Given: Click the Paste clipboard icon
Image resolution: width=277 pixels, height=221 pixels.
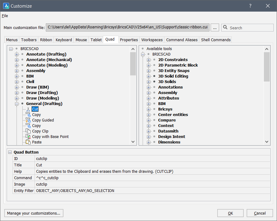Looking at the screenshot, I should [x=28, y=142].
